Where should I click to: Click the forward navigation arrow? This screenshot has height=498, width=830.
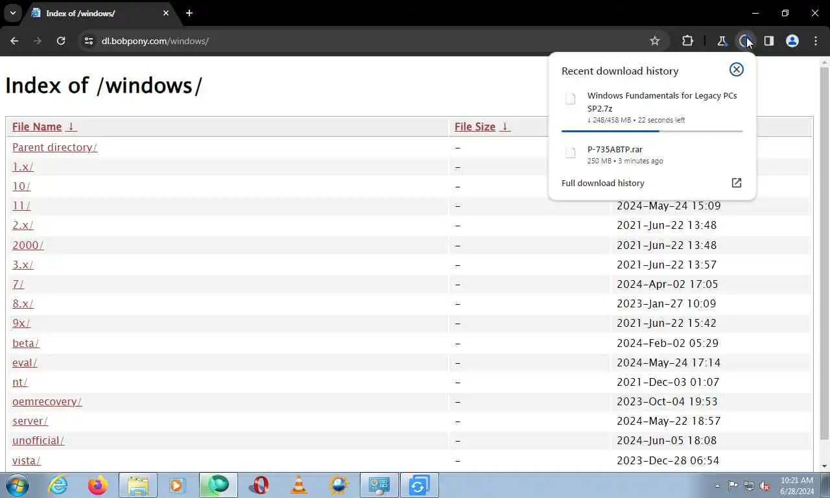pyautogui.click(x=38, y=41)
